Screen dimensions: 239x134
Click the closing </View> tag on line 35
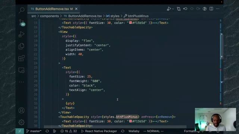(65, 112)
